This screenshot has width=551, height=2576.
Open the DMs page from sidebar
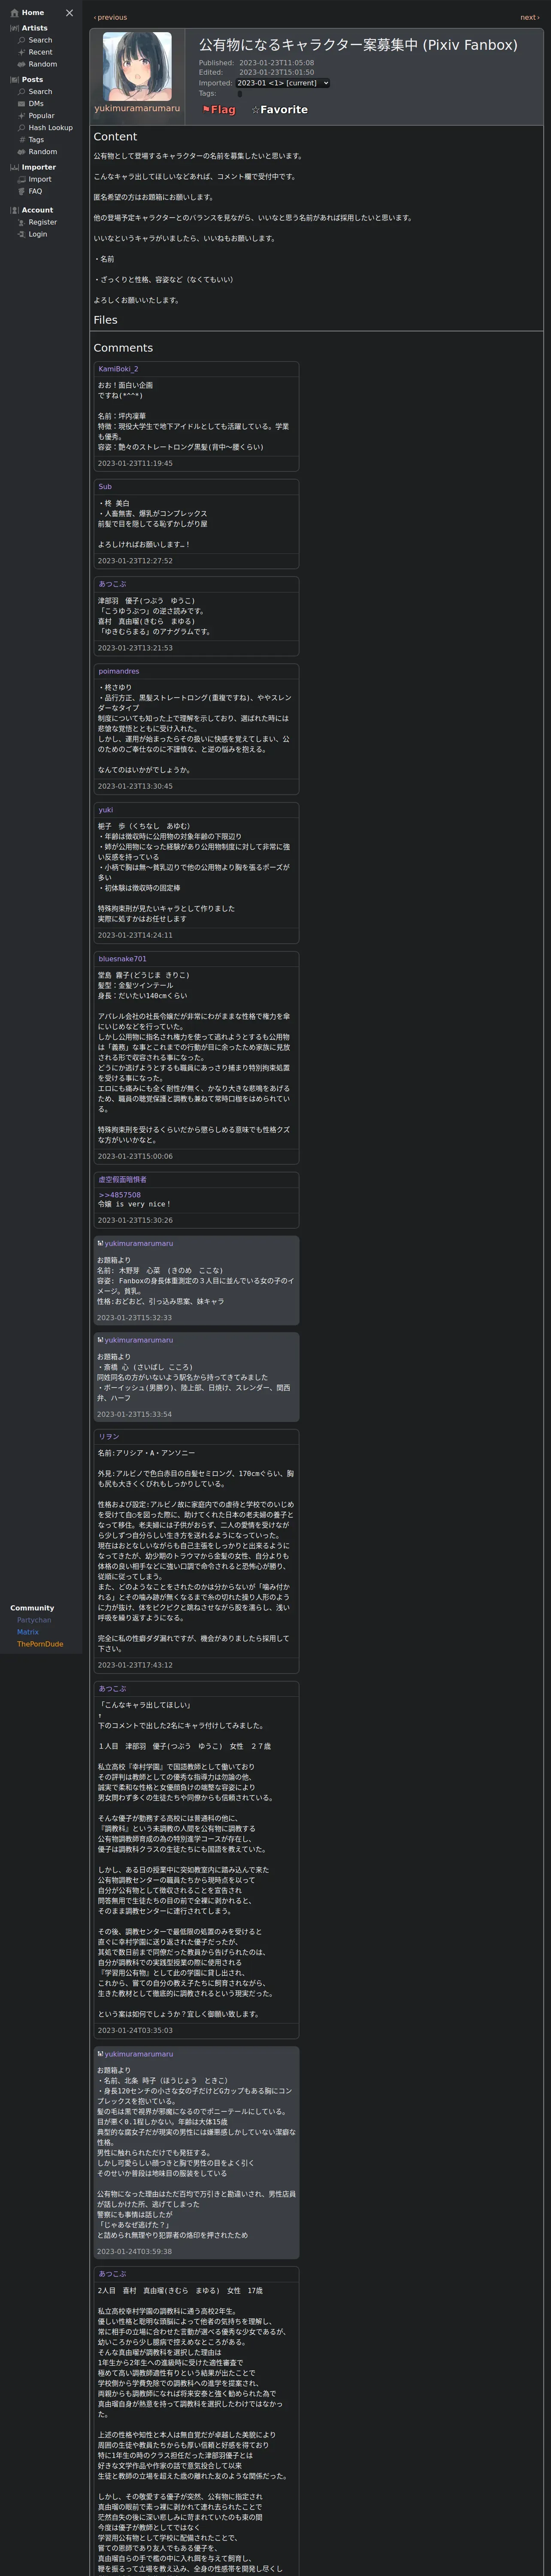[36, 104]
